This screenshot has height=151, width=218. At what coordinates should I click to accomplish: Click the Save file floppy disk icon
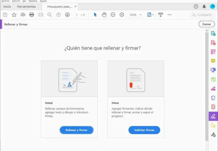[5, 15]
